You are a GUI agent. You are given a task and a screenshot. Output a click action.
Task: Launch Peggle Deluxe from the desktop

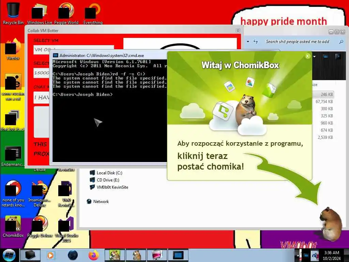click(40, 226)
